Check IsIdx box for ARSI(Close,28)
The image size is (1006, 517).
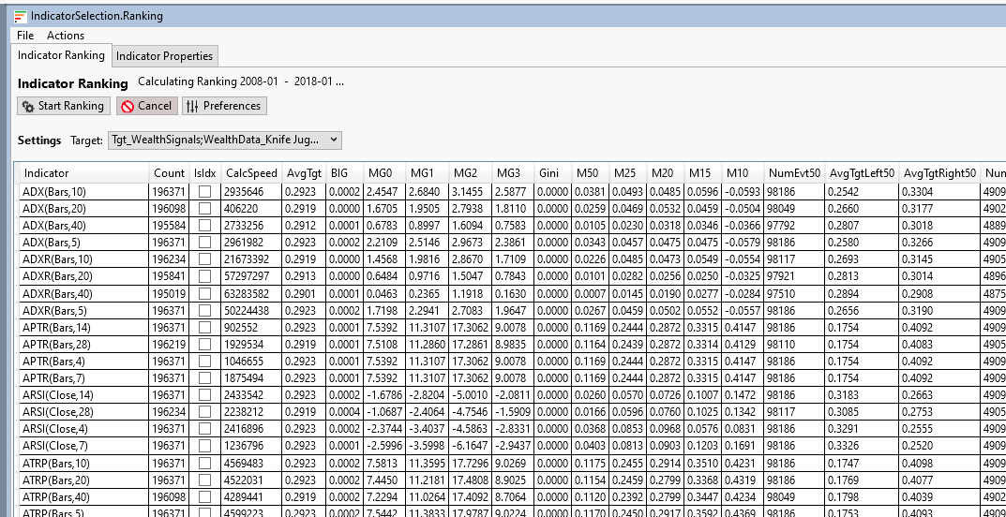[204, 412]
